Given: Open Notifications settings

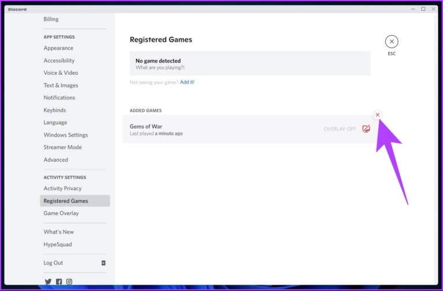Looking at the screenshot, I should 59,97.
